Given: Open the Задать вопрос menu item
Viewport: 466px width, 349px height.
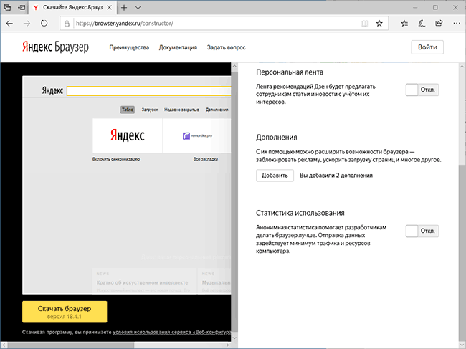Looking at the screenshot, I should point(226,47).
